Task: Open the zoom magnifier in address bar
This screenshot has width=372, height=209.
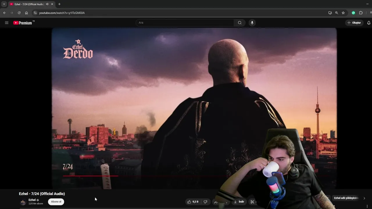Action: 337,13
